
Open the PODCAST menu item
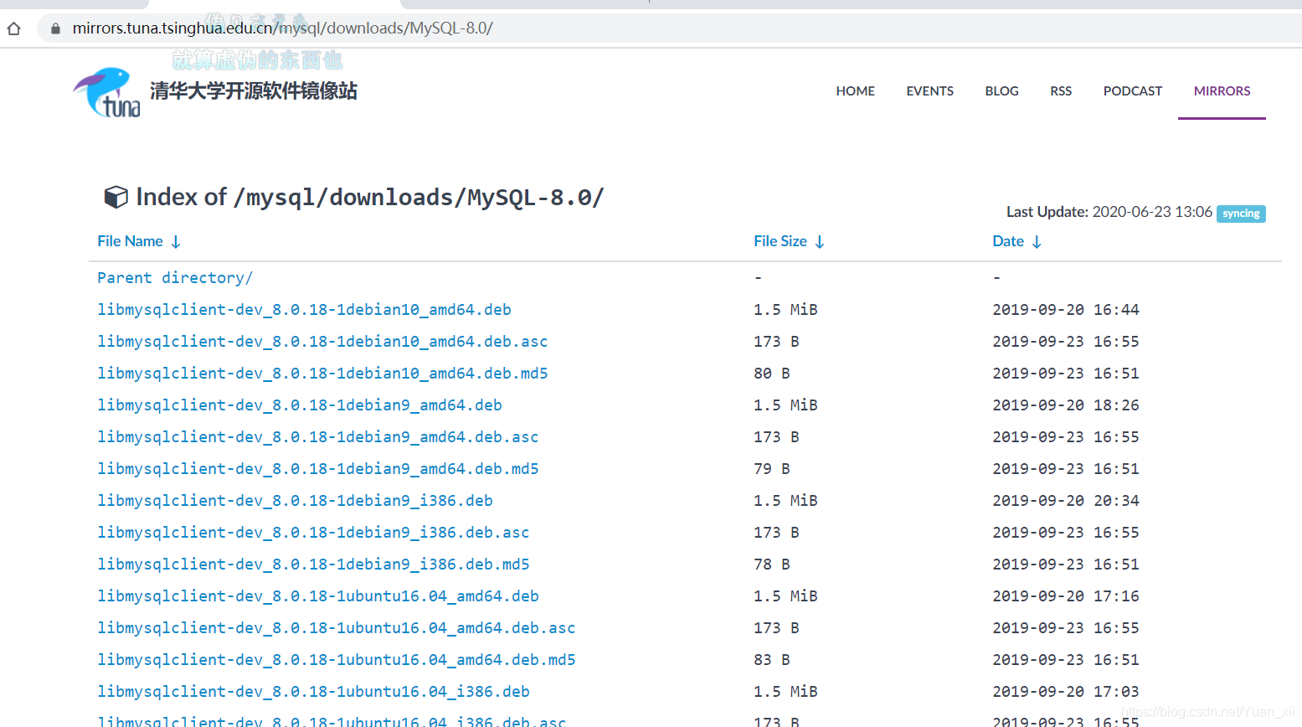click(1132, 91)
